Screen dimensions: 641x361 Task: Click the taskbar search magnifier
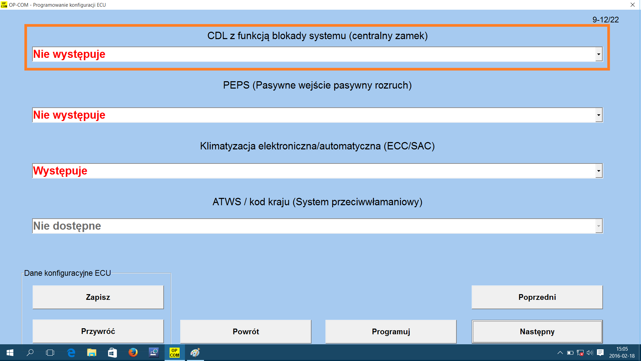click(30, 353)
